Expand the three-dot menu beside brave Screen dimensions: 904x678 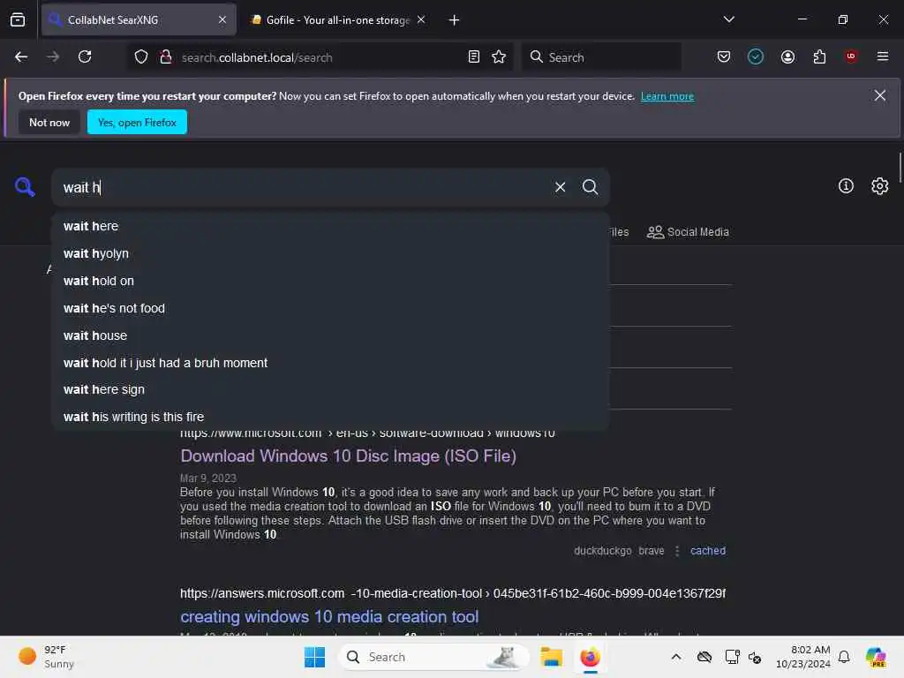coord(677,551)
